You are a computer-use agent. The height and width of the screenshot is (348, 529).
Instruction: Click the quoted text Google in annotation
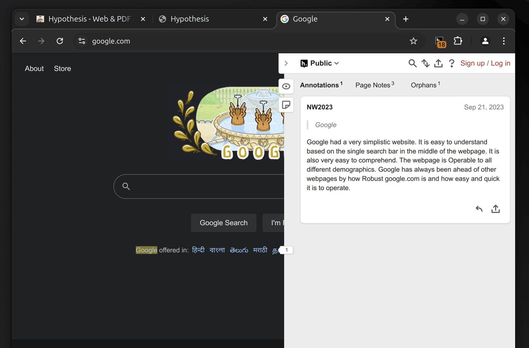(326, 125)
